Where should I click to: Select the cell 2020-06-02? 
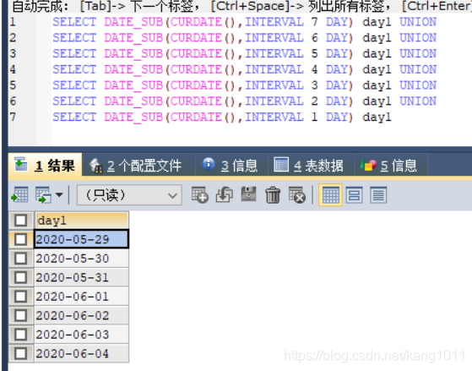(x=82, y=315)
